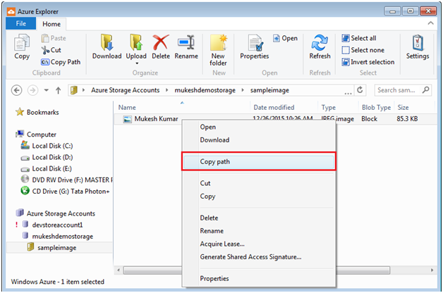The height and width of the screenshot is (293, 443).
Task: Select Local Disk (D:)
Action: click(x=47, y=157)
